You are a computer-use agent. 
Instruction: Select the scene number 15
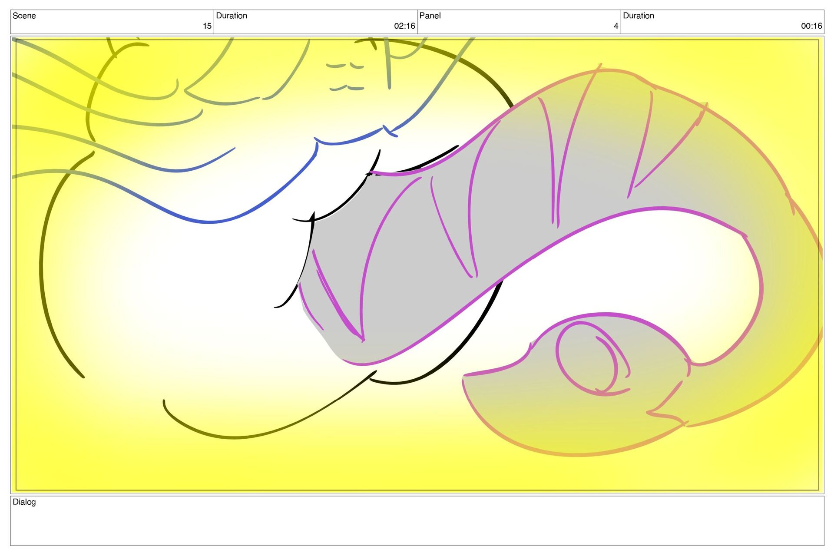tap(207, 26)
